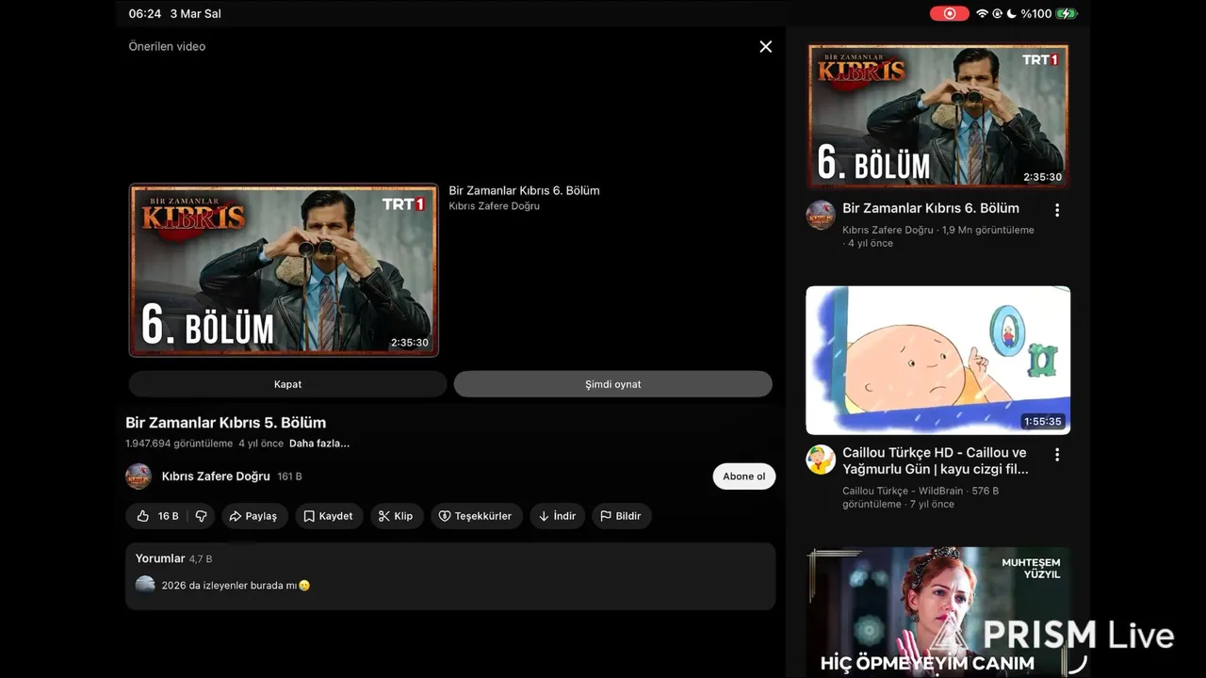Save the video with Kaydet

[x=329, y=516]
